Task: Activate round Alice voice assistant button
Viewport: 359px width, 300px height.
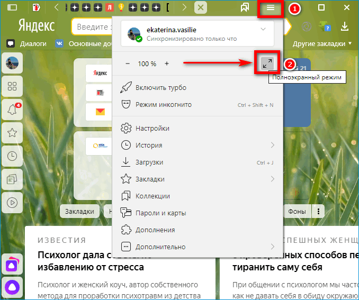Action: pos(12,287)
